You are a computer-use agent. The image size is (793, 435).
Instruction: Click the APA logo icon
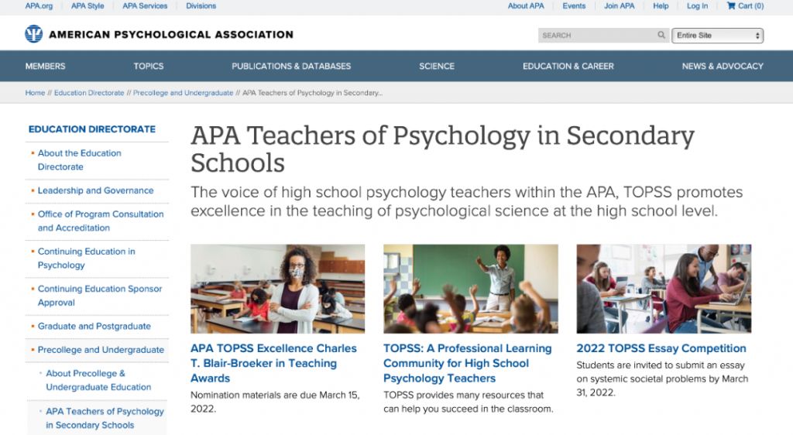34,34
